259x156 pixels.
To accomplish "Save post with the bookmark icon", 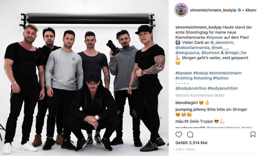I will coord(253,134).
